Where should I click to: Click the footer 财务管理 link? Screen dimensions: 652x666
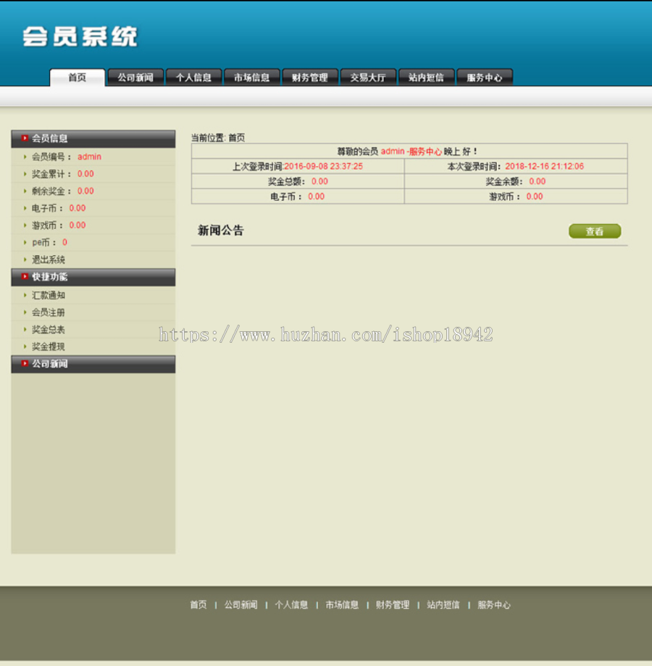tap(393, 605)
